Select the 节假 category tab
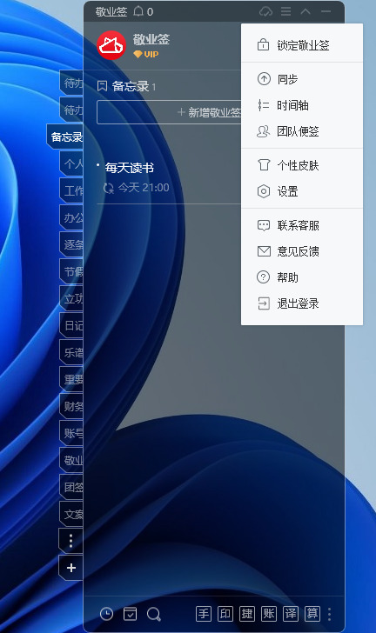 tap(71, 271)
